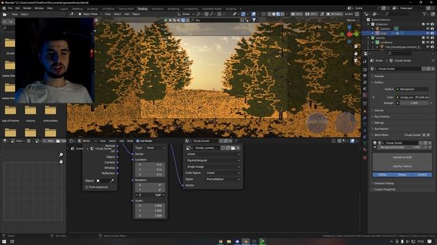
Task: Toggle the From Instancer checkbox
Action: (87, 187)
